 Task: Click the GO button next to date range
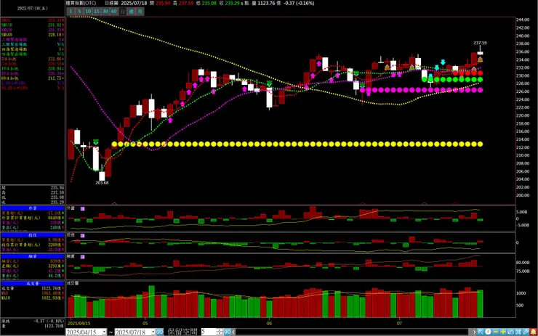(159, 332)
